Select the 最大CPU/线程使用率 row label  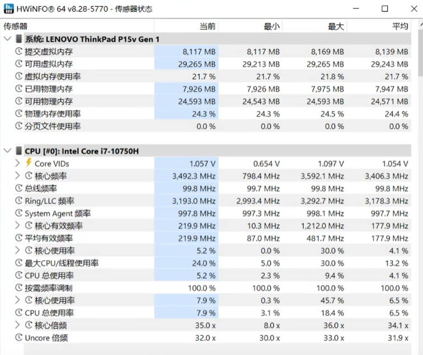[62, 263]
